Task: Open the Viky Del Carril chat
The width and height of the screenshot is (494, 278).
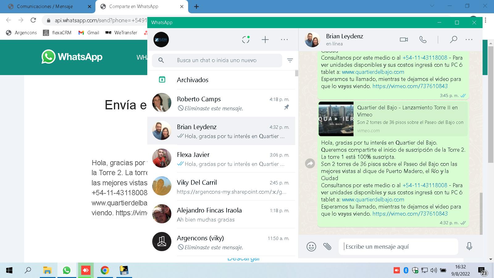Action: point(221,186)
